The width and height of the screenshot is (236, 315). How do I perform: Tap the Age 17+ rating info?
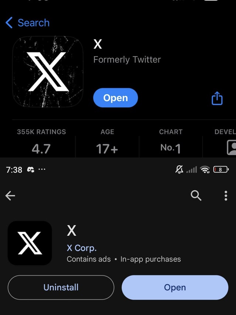pyautogui.click(x=107, y=148)
